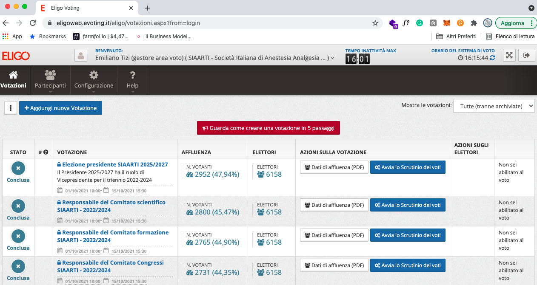537x285 pixels.
Task: Open the Configurazione menu
Action: [94, 80]
